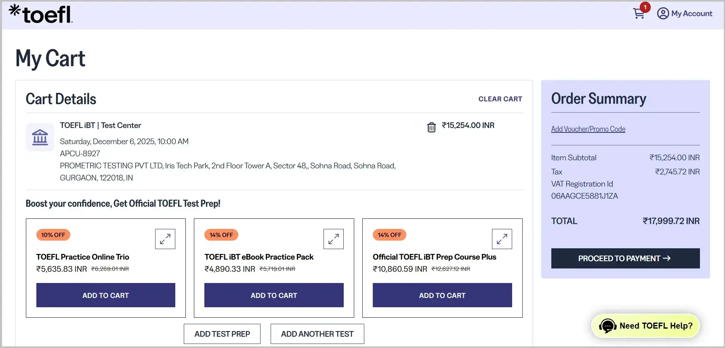
Task: Proceed to payment
Action: coord(625,258)
